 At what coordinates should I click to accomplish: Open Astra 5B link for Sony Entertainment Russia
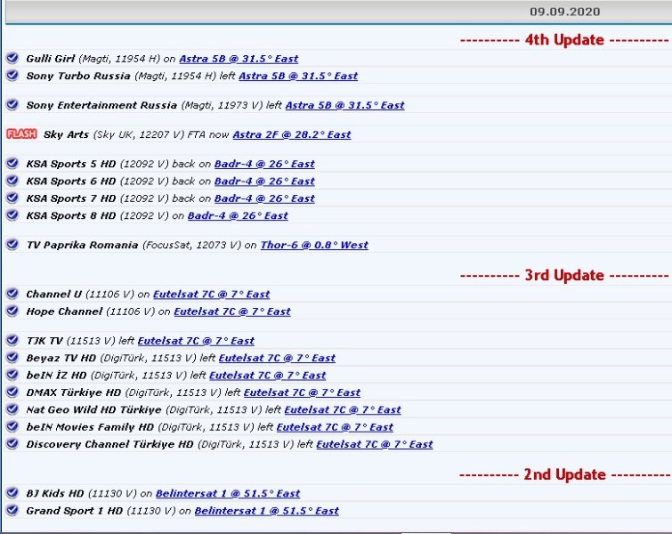[345, 105]
